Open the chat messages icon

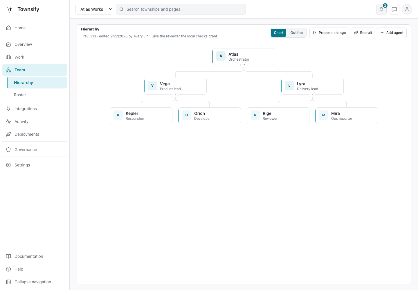(394, 9)
